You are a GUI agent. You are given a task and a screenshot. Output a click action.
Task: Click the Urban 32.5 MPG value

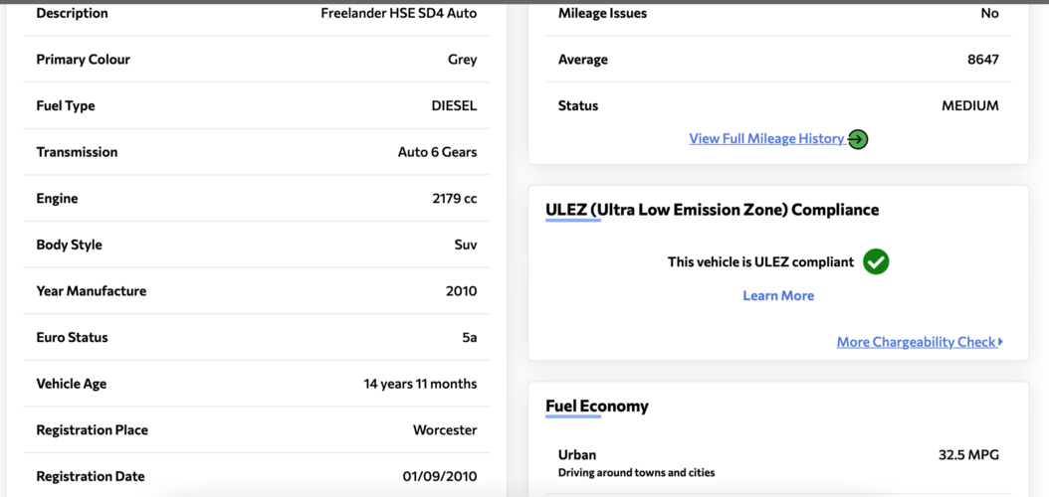(968, 455)
